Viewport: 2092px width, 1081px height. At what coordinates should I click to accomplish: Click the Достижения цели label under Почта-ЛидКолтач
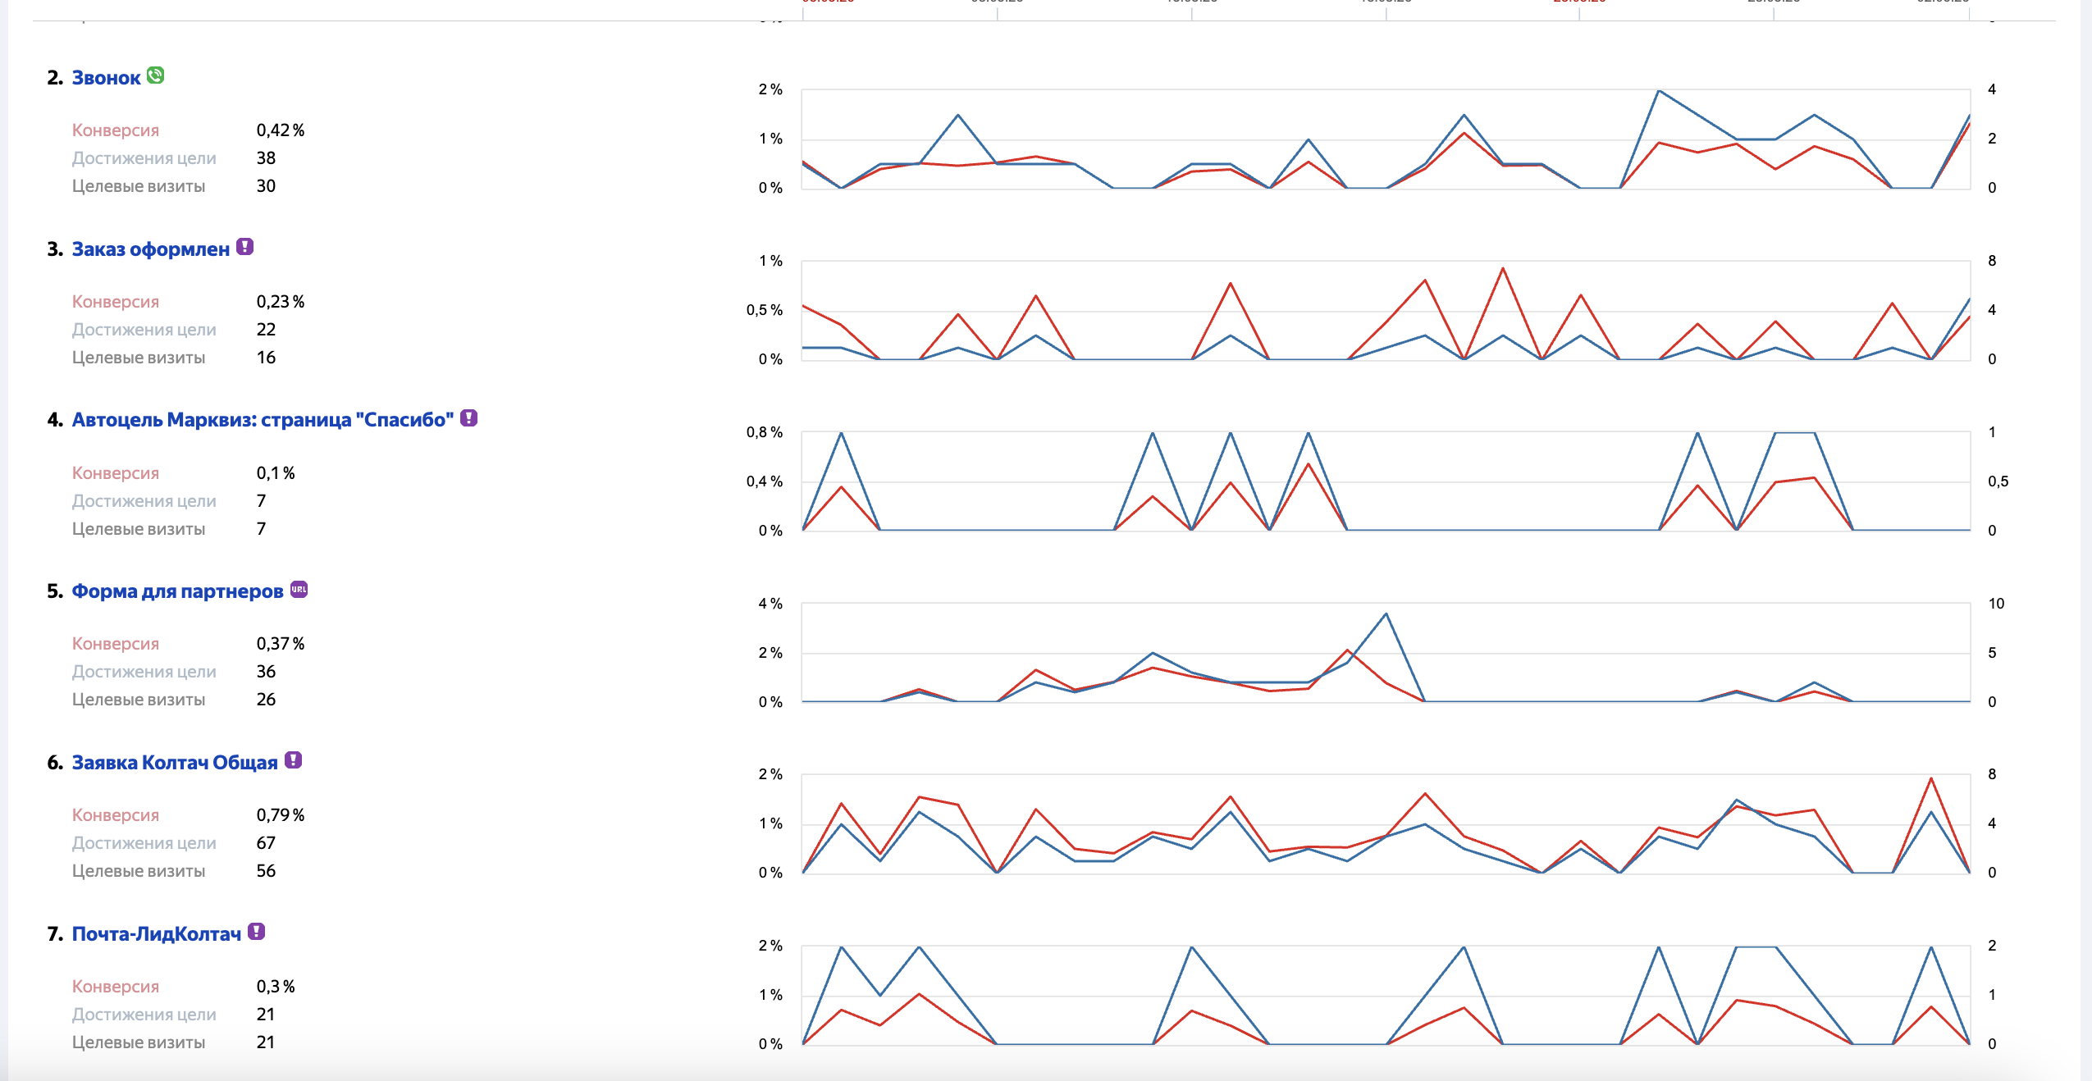click(x=144, y=1015)
